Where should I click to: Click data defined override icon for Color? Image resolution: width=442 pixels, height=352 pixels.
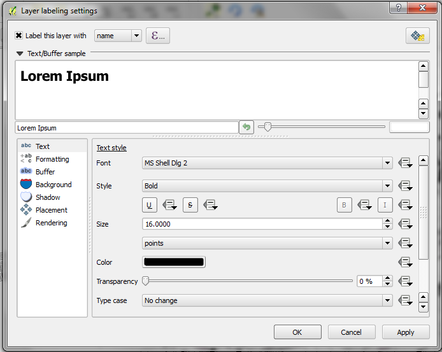click(405, 262)
